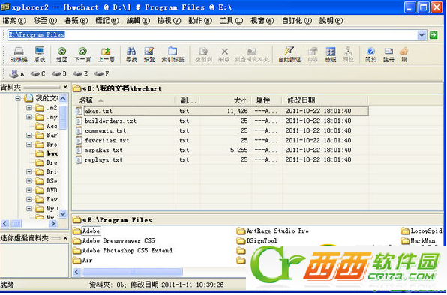
Task: Open the 工具 (L) menu
Action: pos(231,21)
